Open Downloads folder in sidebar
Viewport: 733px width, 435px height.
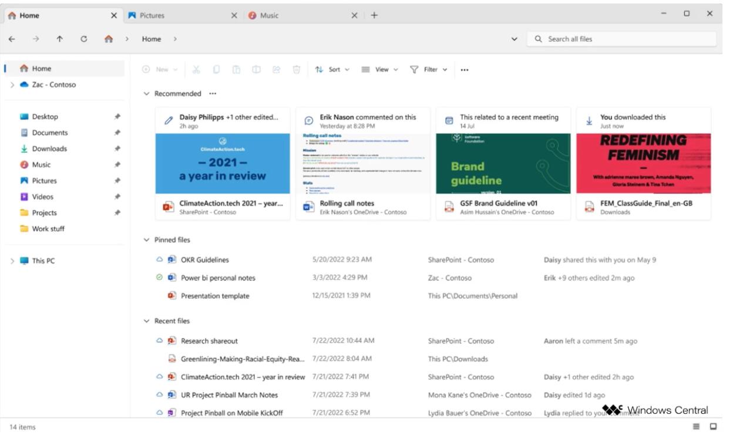point(49,149)
